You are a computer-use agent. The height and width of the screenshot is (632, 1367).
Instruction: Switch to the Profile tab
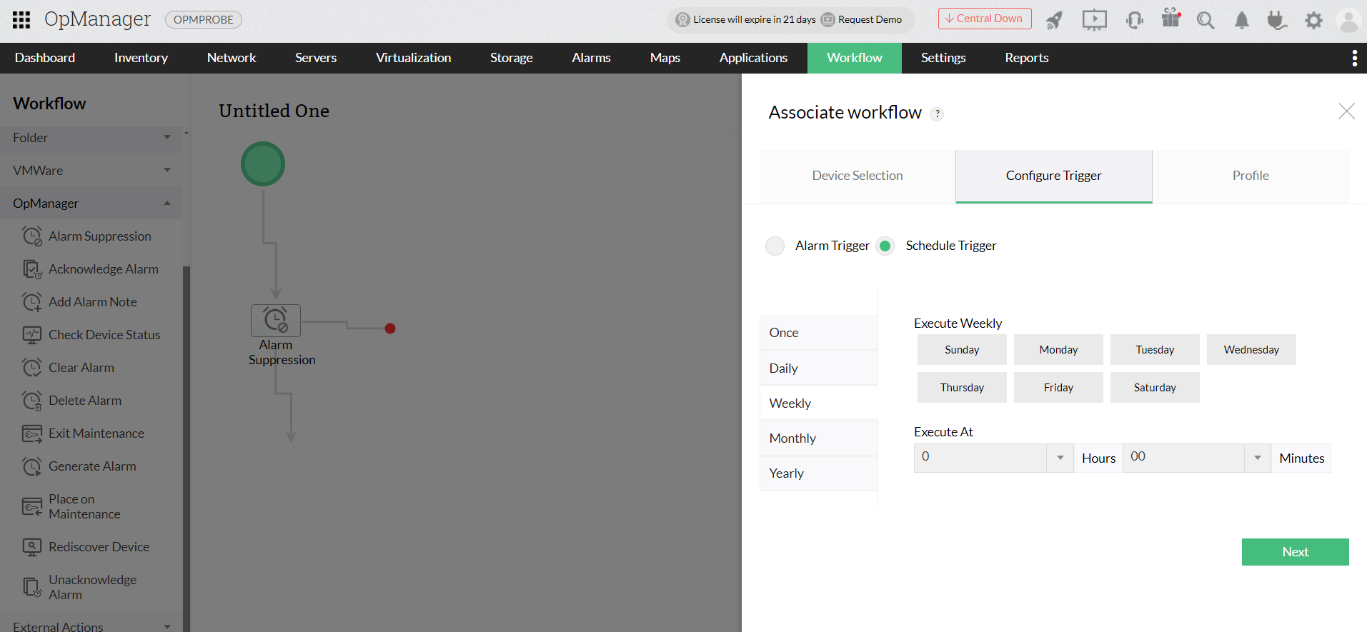pyautogui.click(x=1251, y=176)
